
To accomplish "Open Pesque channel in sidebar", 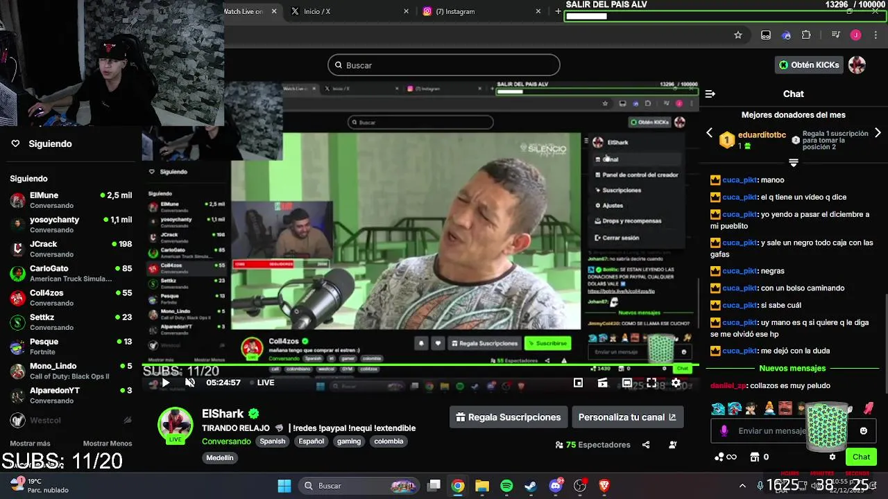I will (71, 347).
